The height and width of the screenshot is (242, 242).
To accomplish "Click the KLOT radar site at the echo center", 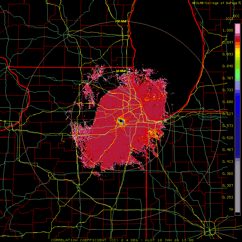I will (121, 121).
